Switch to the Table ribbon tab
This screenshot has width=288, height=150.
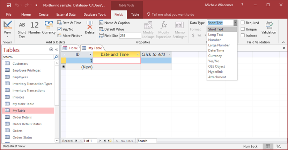(x=135, y=15)
